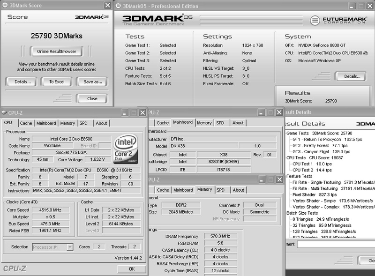This screenshot has width=375, height=276.
Task: Select 128 Triangles result row
Action: tap(324, 231)
